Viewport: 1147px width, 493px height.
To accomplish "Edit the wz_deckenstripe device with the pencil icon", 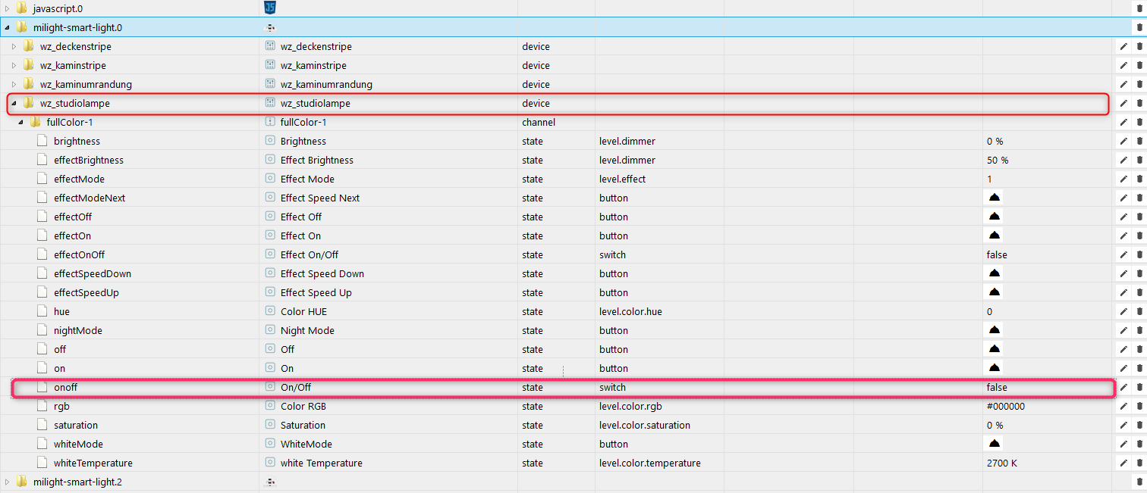I will click(1123, 46).
